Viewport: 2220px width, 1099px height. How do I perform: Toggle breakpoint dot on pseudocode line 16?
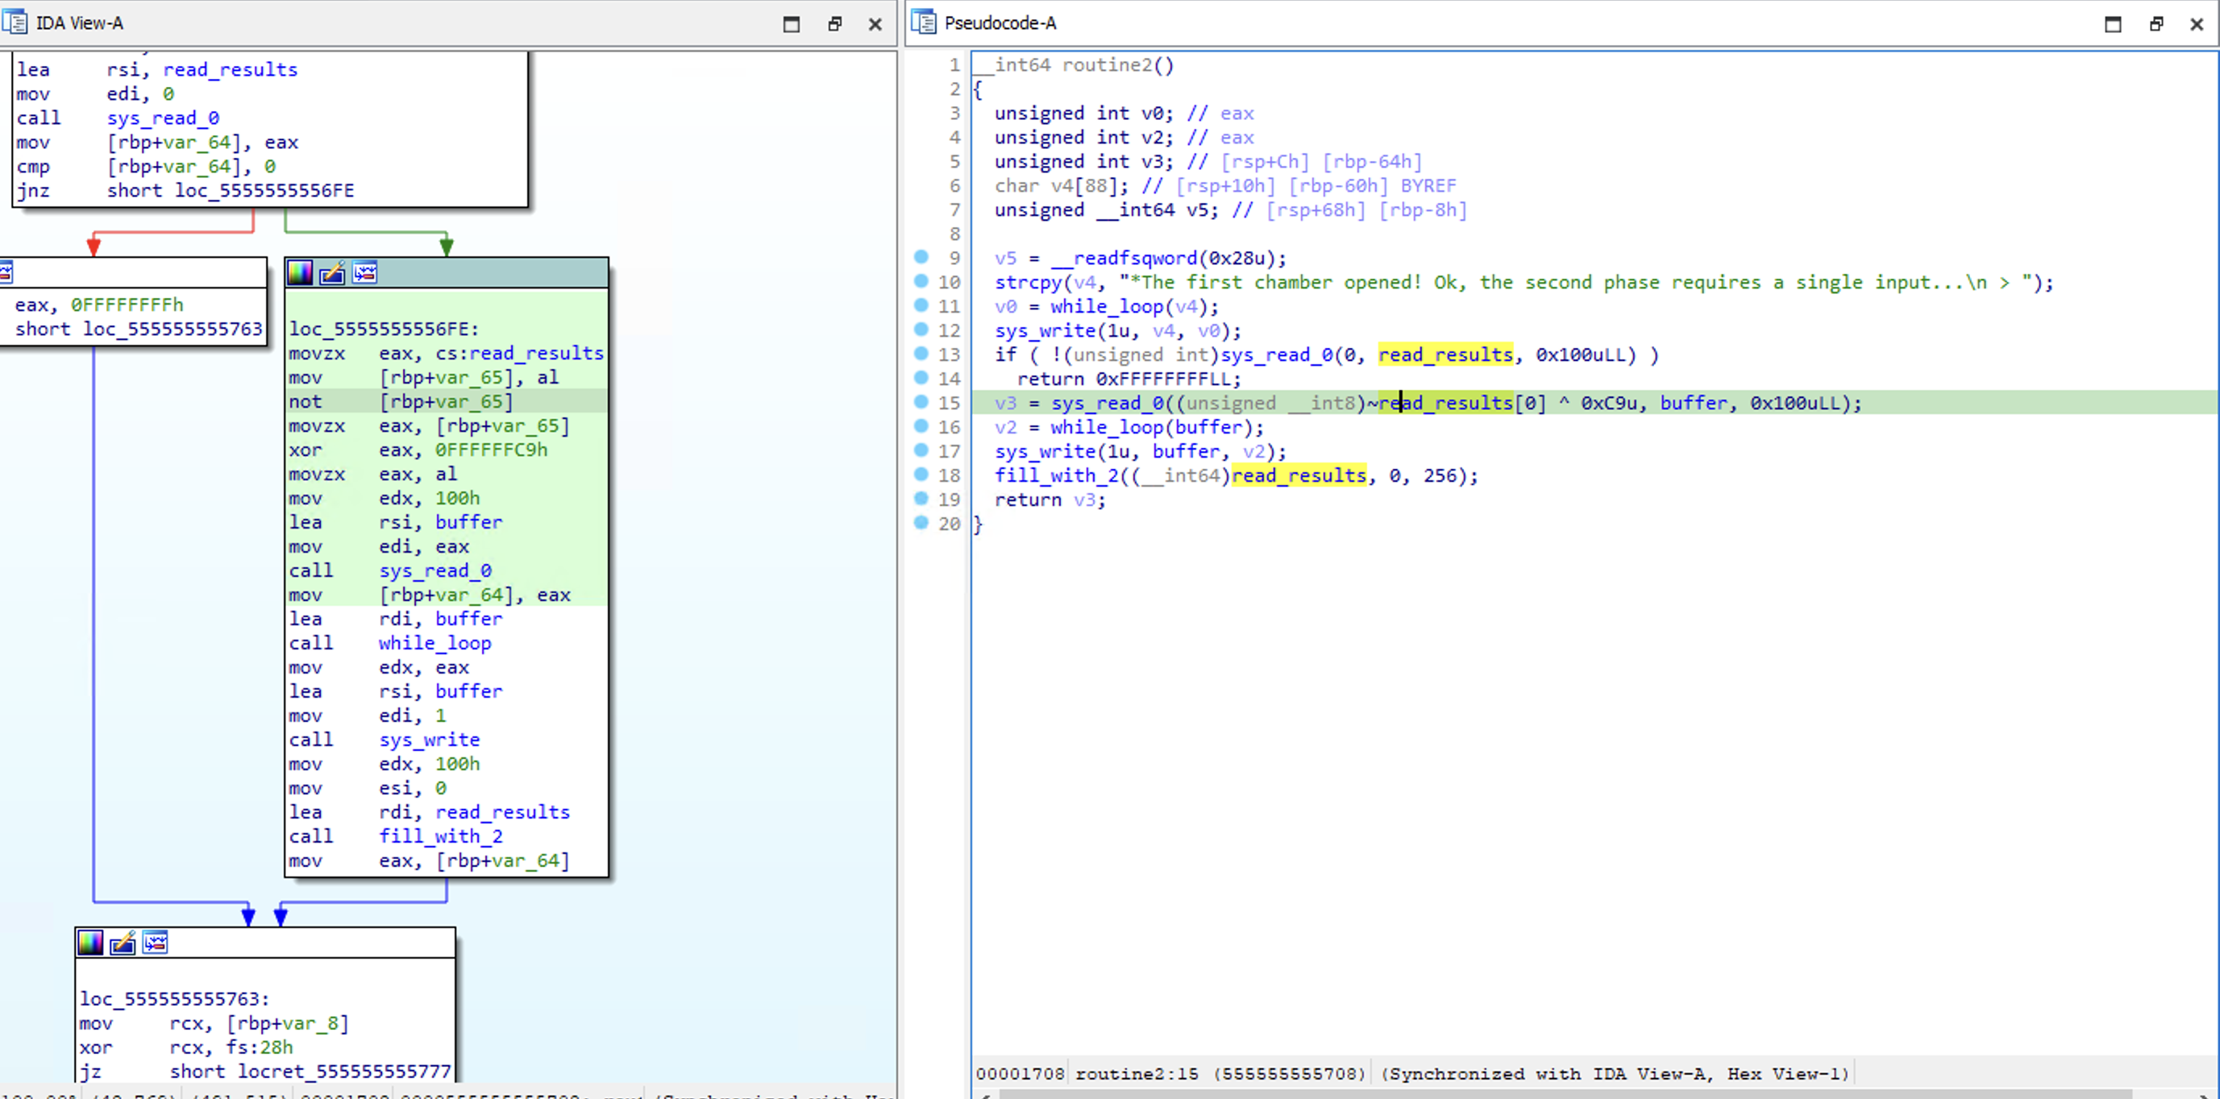pos(921,425)
